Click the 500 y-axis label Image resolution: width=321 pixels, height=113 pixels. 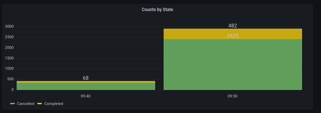click(10, 79)
